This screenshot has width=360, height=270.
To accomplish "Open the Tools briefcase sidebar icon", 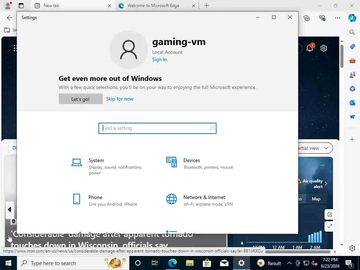I will tap(352, 61).
